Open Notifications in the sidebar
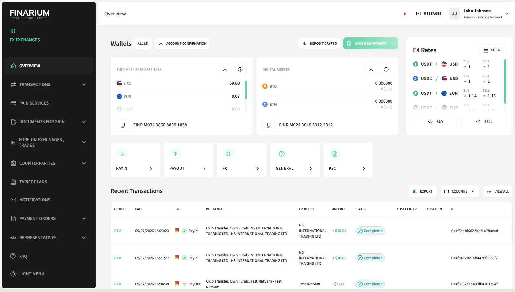The width and height of the screenshot is (515, 292). click(x=49, y=200)
